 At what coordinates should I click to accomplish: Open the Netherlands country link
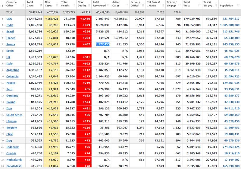tap(14, 160)
